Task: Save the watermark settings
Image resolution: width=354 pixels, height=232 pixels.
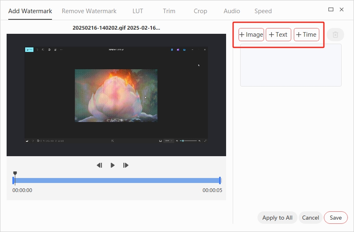Action: (x=336, y=218)
